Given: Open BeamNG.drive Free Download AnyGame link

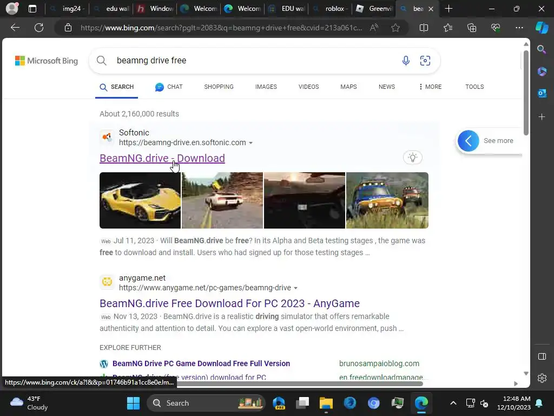Looking at the screenshot, I should click(229, 303).
